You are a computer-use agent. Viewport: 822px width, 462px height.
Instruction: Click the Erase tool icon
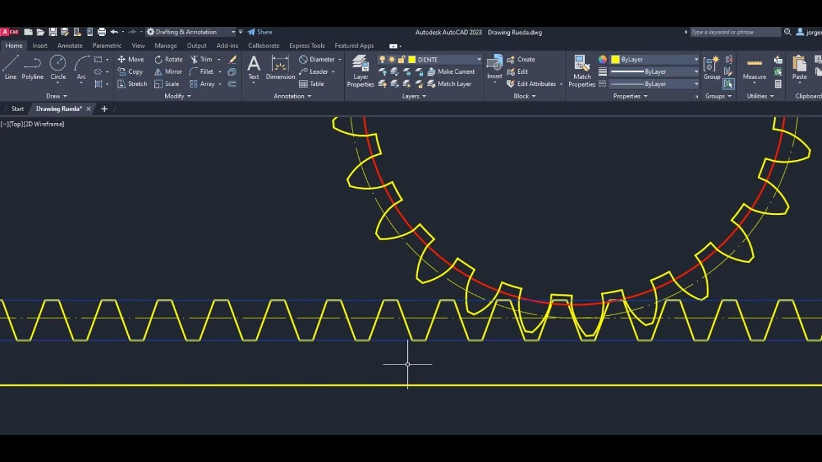coord(232,59)
